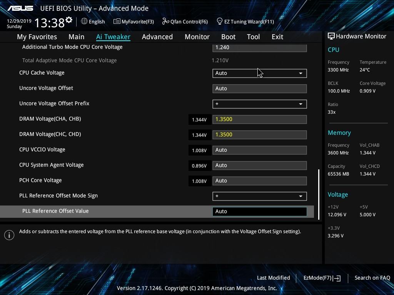Click the Hardware Monitor screen icon
This screenshot has width=394, height=295.
coord(331,36)
